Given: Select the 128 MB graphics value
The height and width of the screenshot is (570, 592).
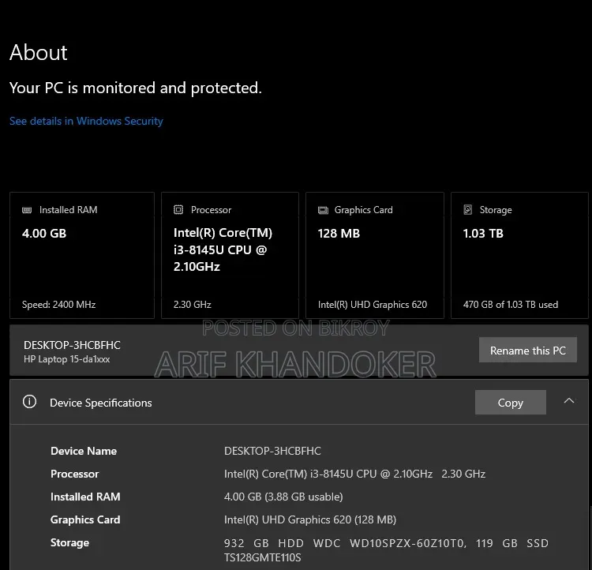Looking at the screenshot, I should 339,234.
